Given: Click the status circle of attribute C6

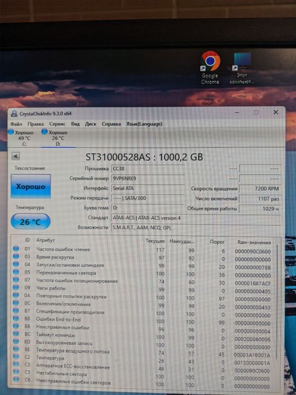Looking at the screenshot, I should tap(16, 379).
